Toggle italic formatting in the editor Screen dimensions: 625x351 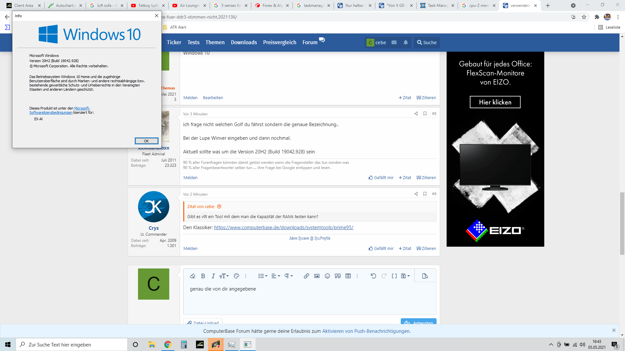213,276
